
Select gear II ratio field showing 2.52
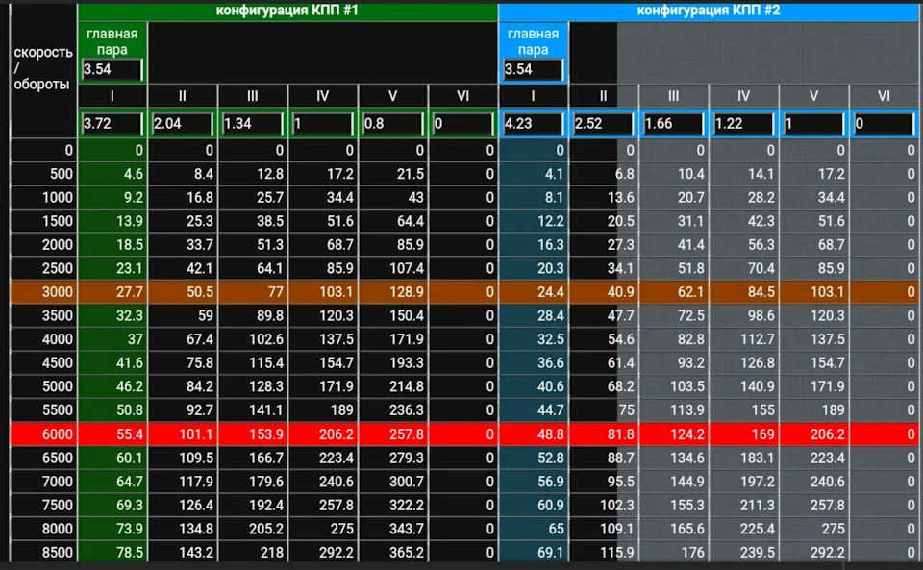coord(603,124)
